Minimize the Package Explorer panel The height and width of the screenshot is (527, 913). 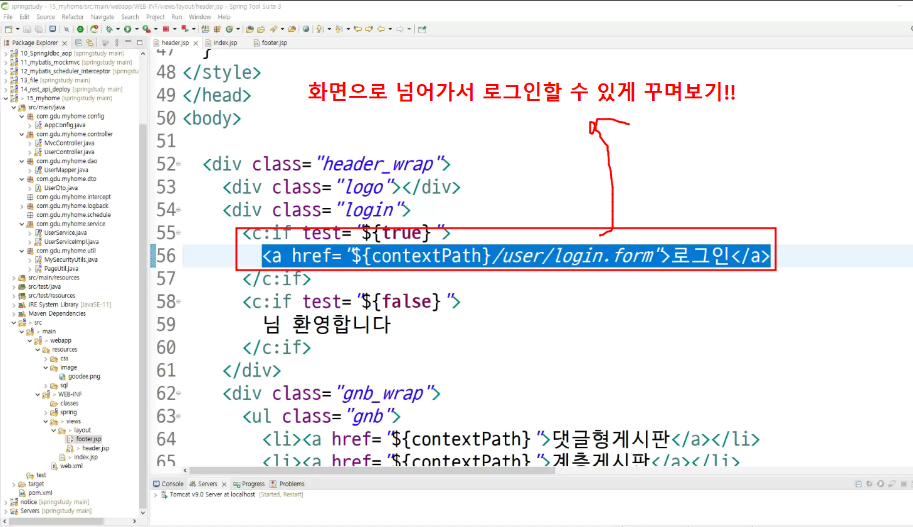(128, 42)
